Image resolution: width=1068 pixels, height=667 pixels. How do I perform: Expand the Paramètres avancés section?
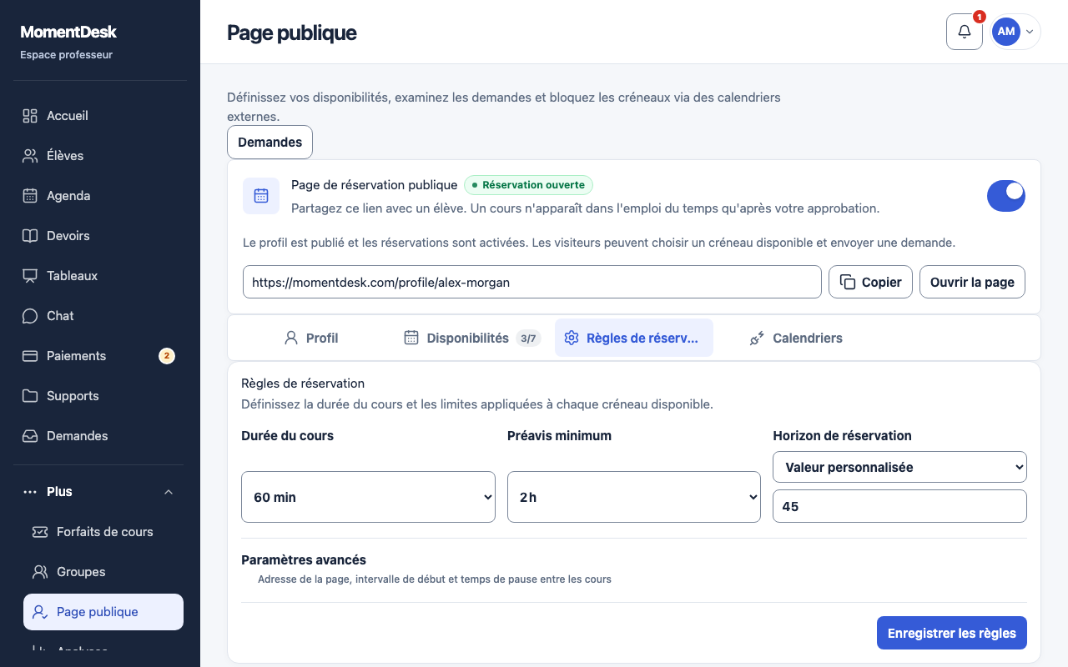(634, 569)
